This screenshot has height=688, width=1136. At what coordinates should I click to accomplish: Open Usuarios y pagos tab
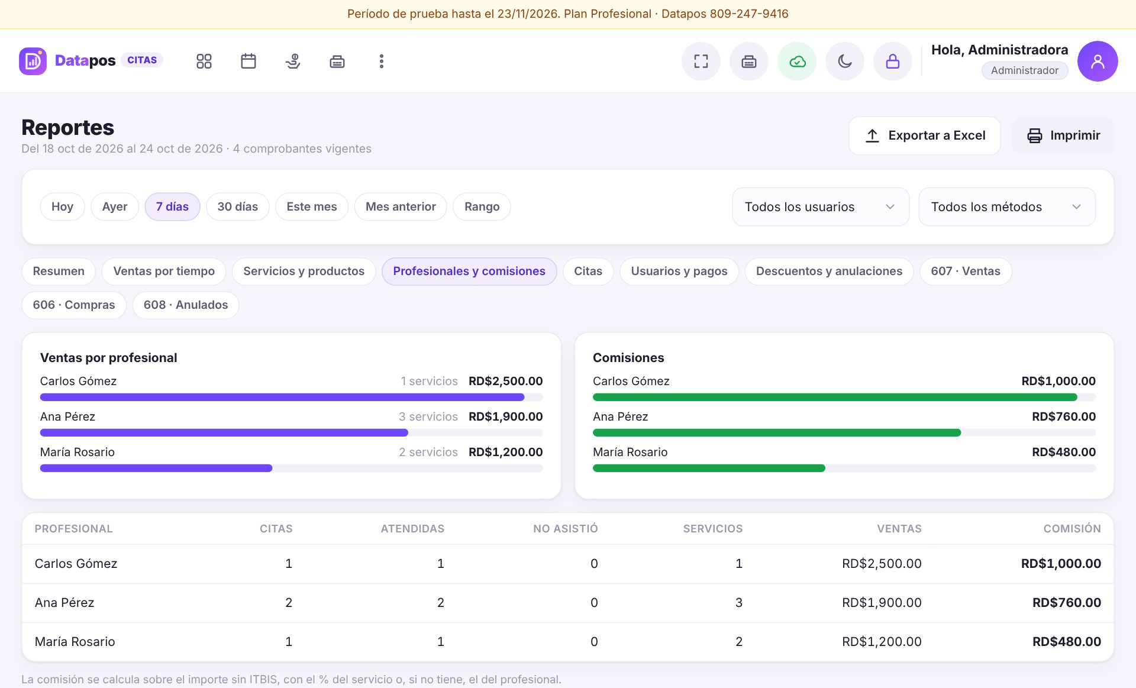(679, 272)
